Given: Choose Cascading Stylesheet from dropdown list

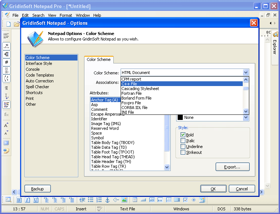Looking at the screenshot, I should pyautogui.click(x=182, y=89).
